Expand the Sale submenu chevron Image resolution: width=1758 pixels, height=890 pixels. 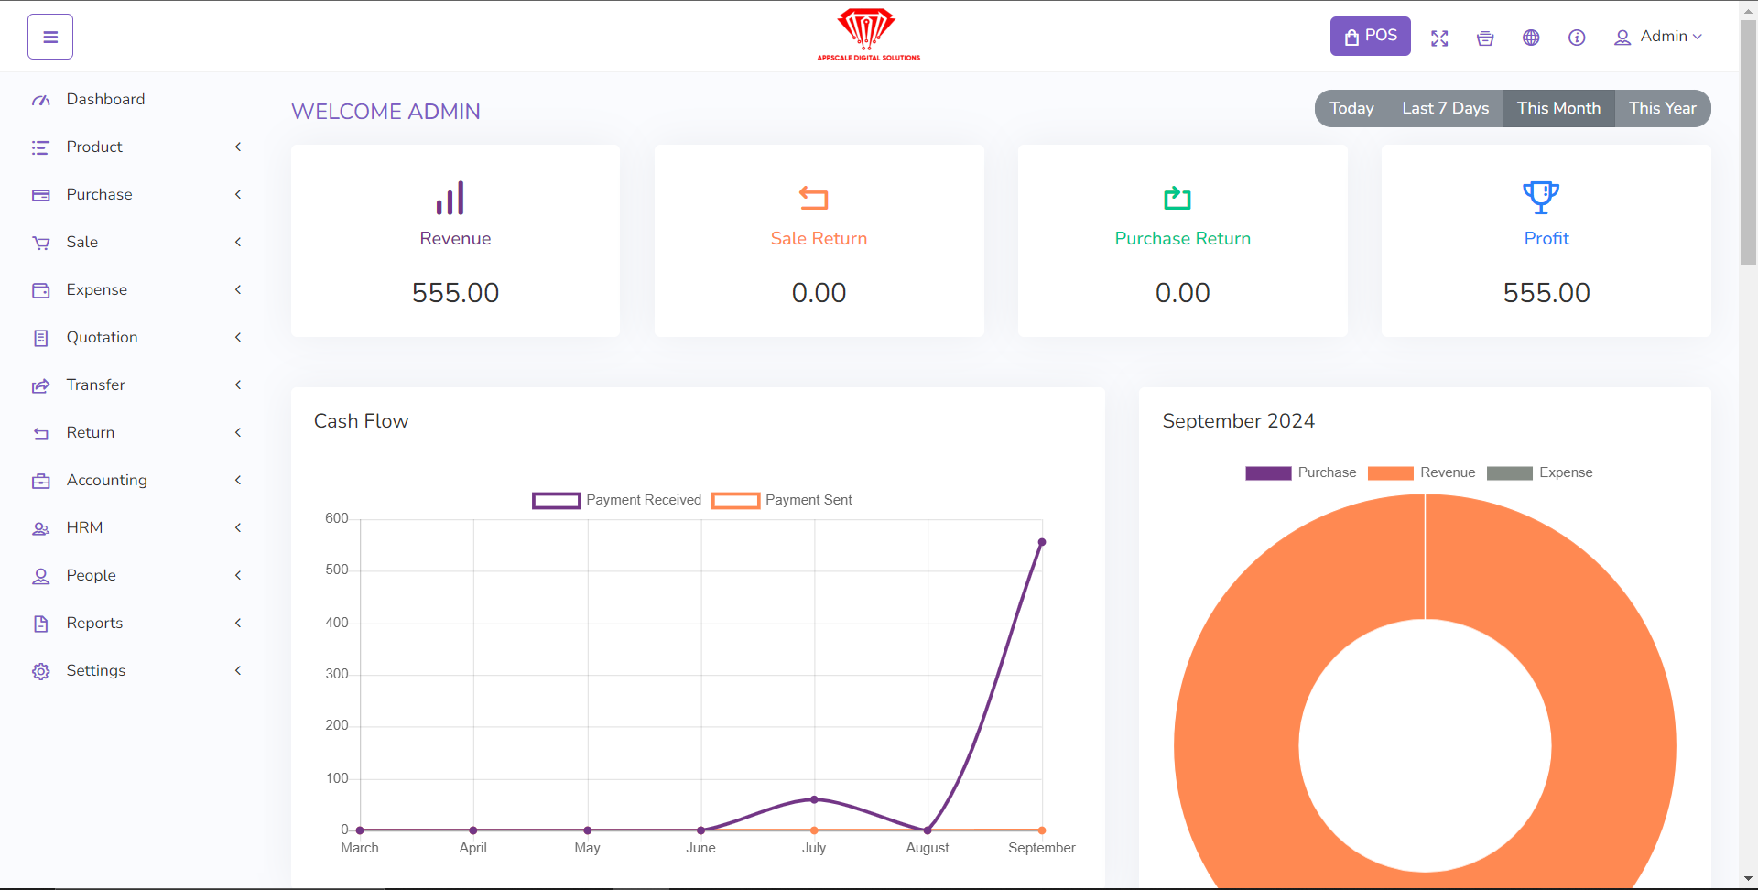238,242
